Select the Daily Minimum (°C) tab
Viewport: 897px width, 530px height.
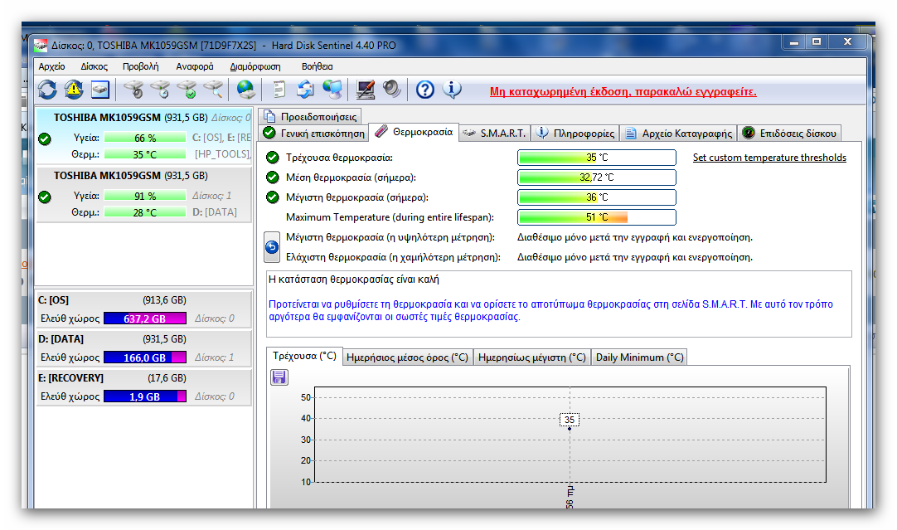[639, 357]
